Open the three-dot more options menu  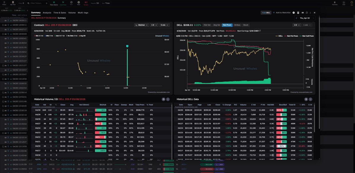[310, 13]
